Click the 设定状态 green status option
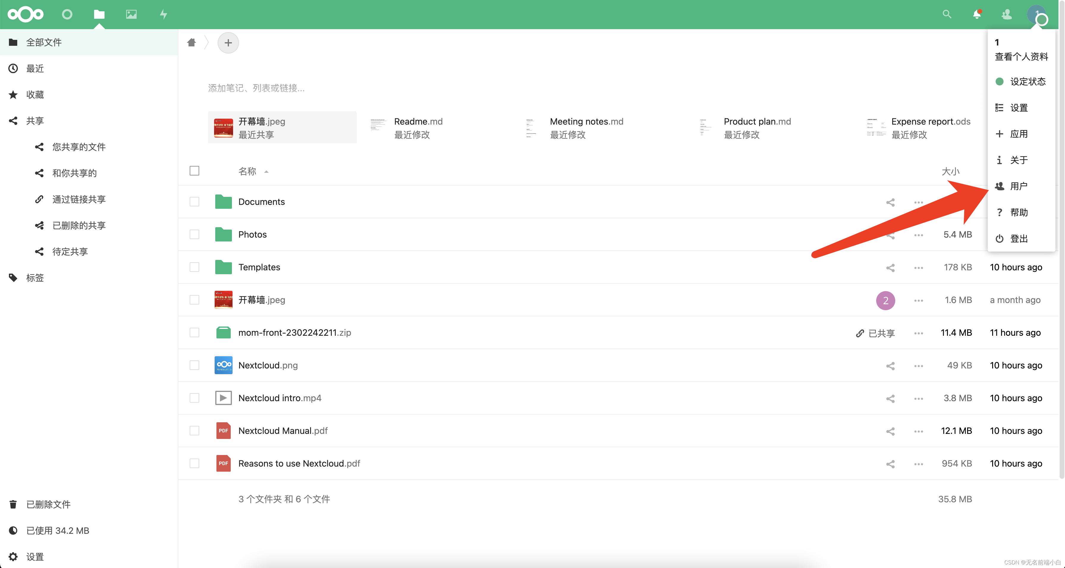1065x568 pixels. point(1027,81)
